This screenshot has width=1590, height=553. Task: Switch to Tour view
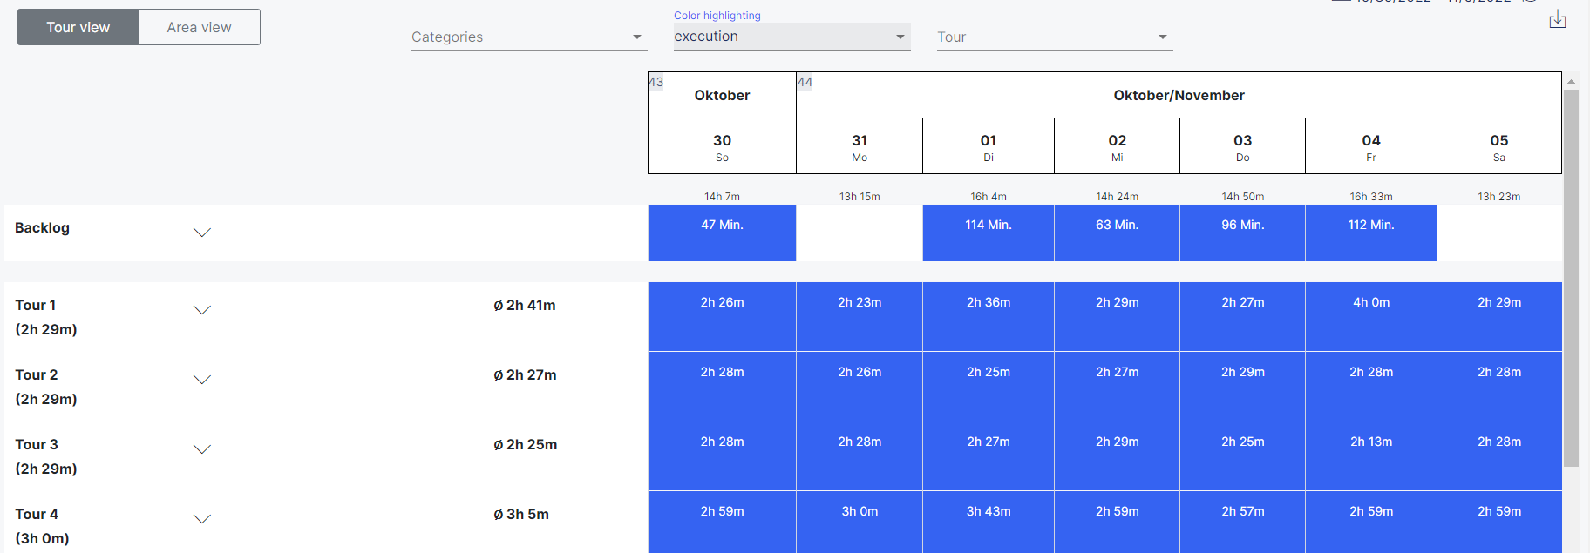point(78,27)
